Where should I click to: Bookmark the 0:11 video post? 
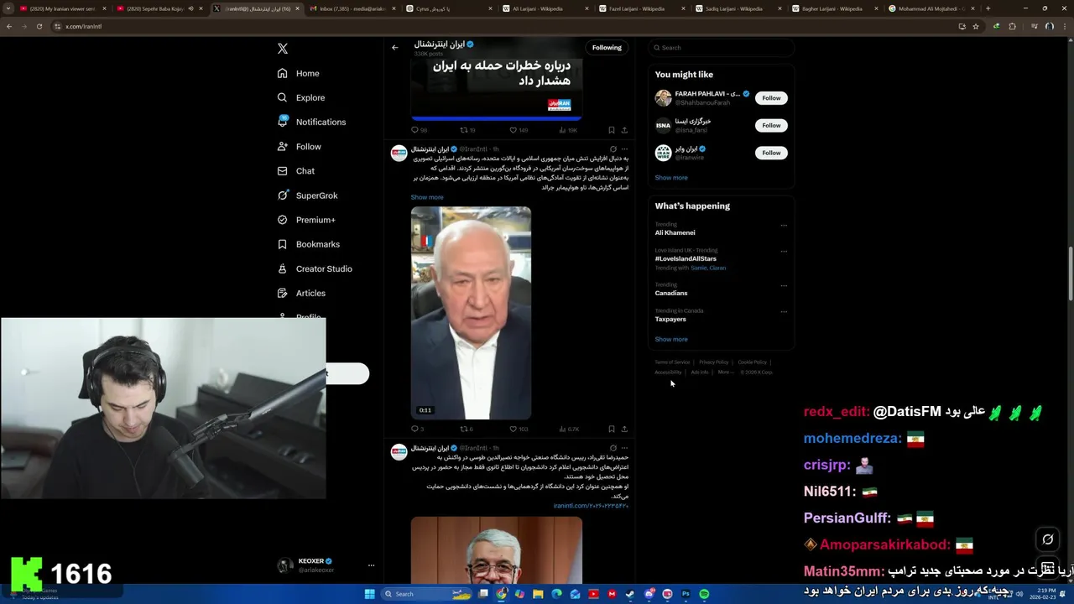[611, 429]
